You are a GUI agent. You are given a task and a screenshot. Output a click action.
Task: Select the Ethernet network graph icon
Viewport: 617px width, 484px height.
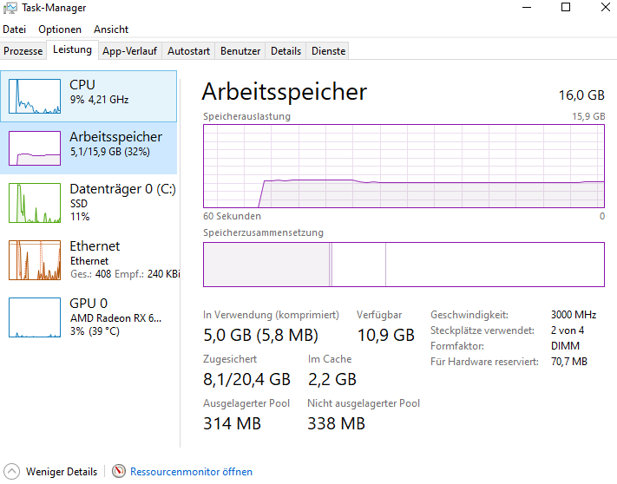34,259
